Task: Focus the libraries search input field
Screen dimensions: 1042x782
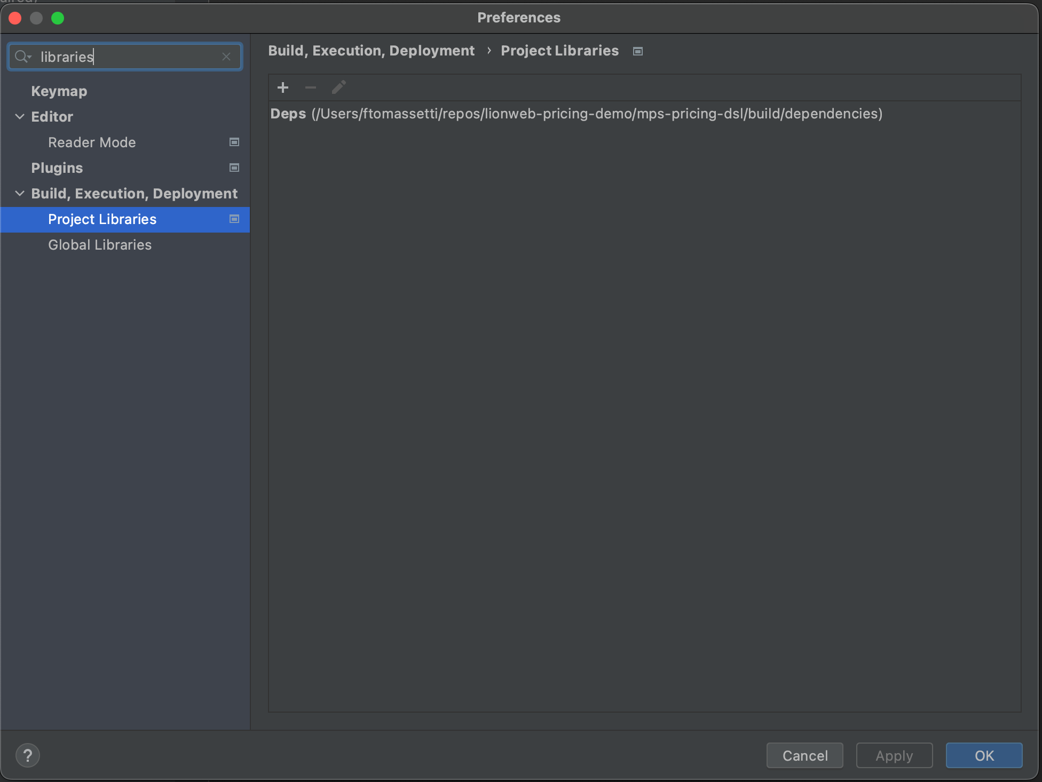Action: tap(125, 57)
